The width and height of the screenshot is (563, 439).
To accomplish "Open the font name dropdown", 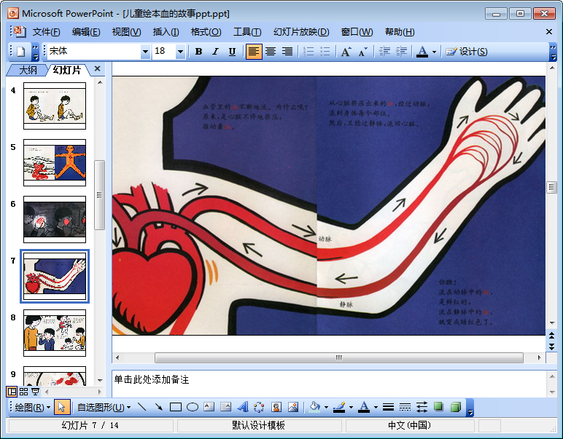I will [x=145, y=52].
